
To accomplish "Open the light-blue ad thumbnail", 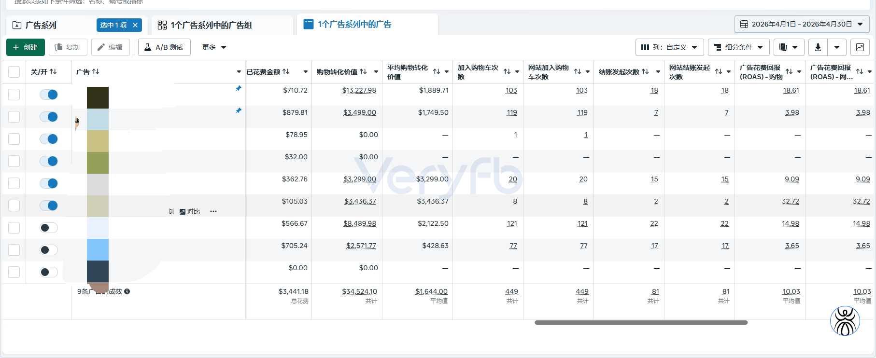I will coord(98,119).
